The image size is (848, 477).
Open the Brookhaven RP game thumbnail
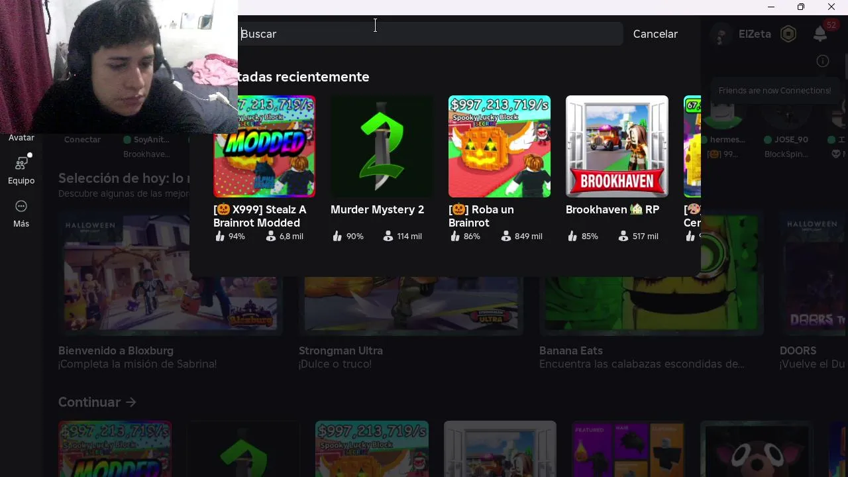[x=617, y=146]
